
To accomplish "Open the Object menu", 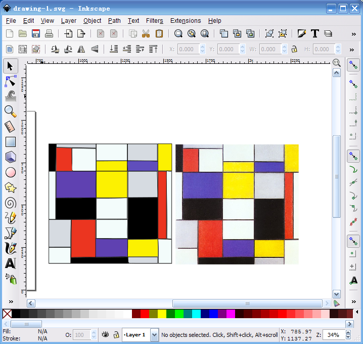I will coord(92,21).
